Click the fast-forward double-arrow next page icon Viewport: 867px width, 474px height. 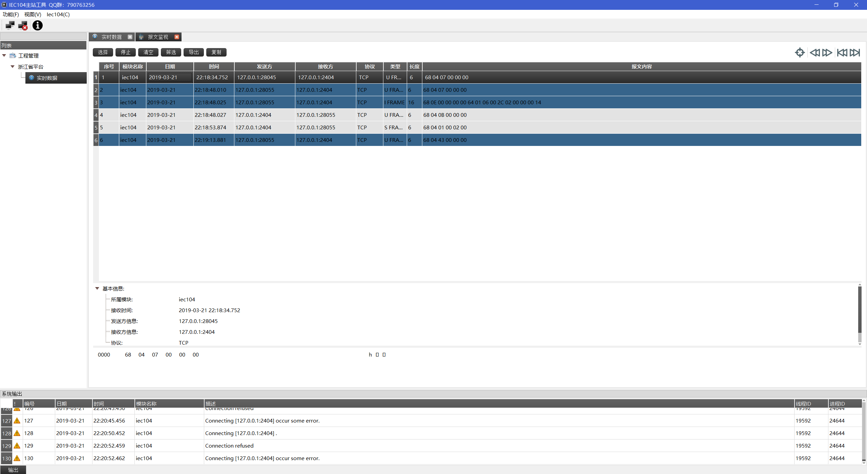tap(827, 52)
